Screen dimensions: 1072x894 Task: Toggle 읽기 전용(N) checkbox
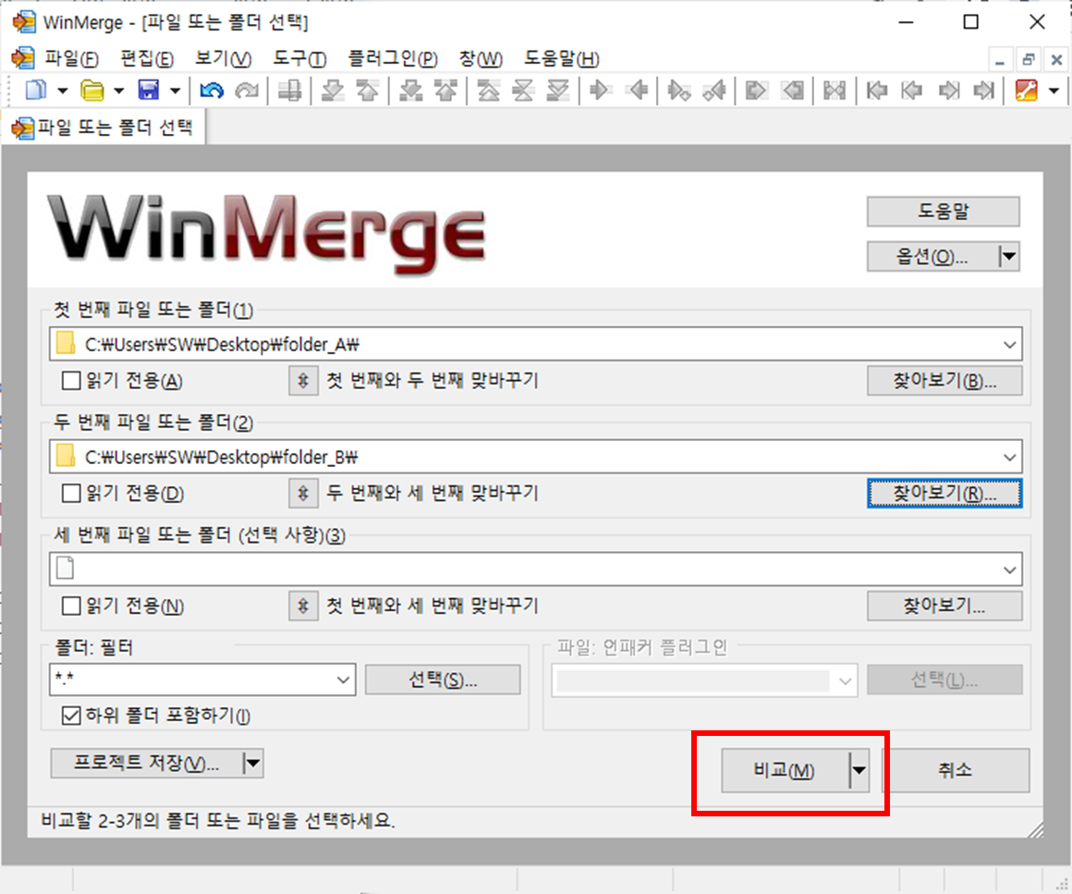pyautogui.click(x=71, y=606)
